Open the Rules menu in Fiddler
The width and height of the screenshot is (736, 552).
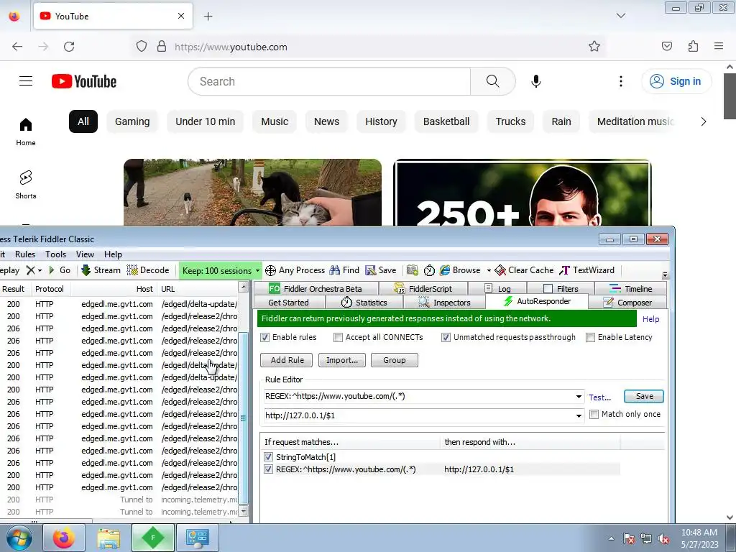(25, 254)
